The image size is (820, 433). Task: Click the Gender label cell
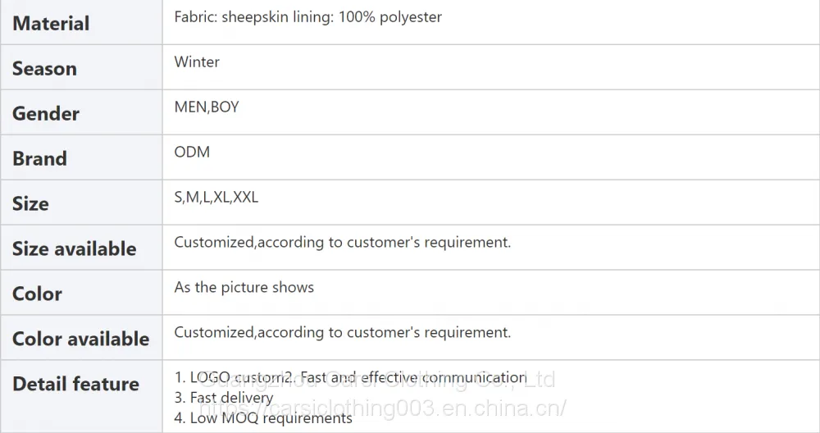tap(46, 113)
